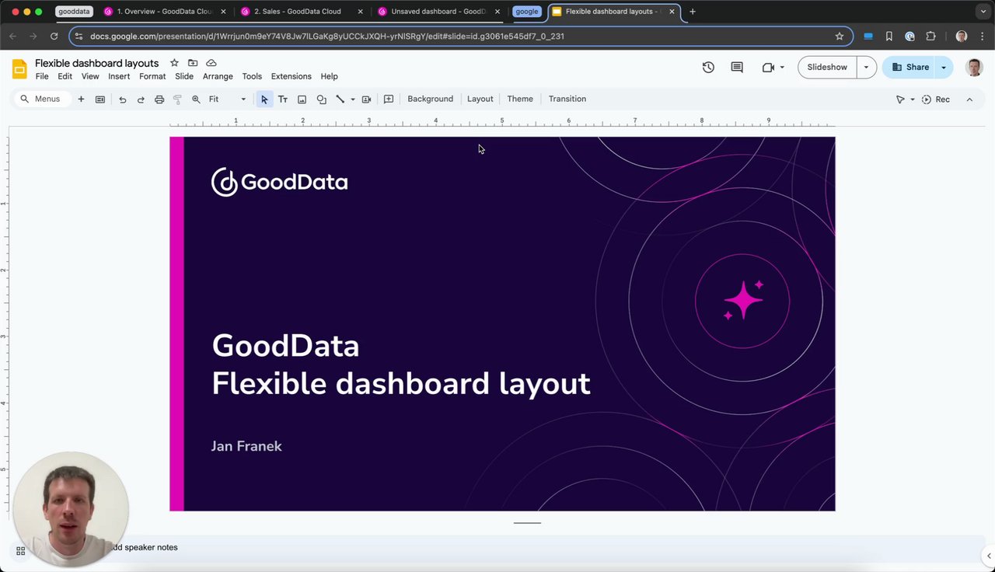Open the Help menu

330,76
